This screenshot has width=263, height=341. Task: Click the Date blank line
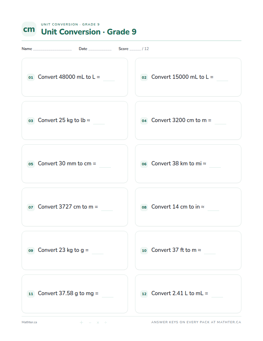pos(100,50)
